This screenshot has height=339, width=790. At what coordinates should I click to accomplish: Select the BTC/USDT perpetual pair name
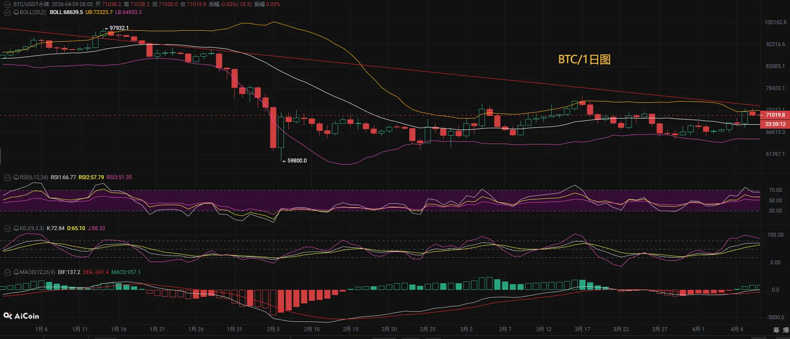pyautogui.click(x=31, y=4)
